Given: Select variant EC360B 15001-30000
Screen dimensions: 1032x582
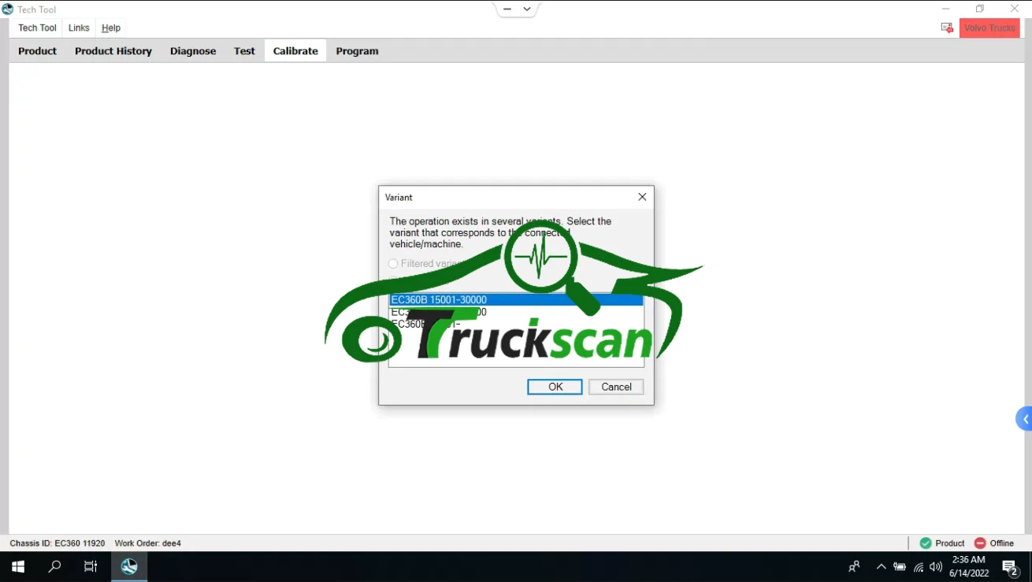Looking at the screenshot, I should [516, 300].
